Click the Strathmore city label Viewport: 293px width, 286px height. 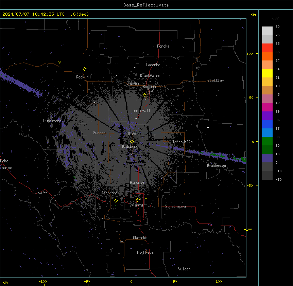(175, 207)
